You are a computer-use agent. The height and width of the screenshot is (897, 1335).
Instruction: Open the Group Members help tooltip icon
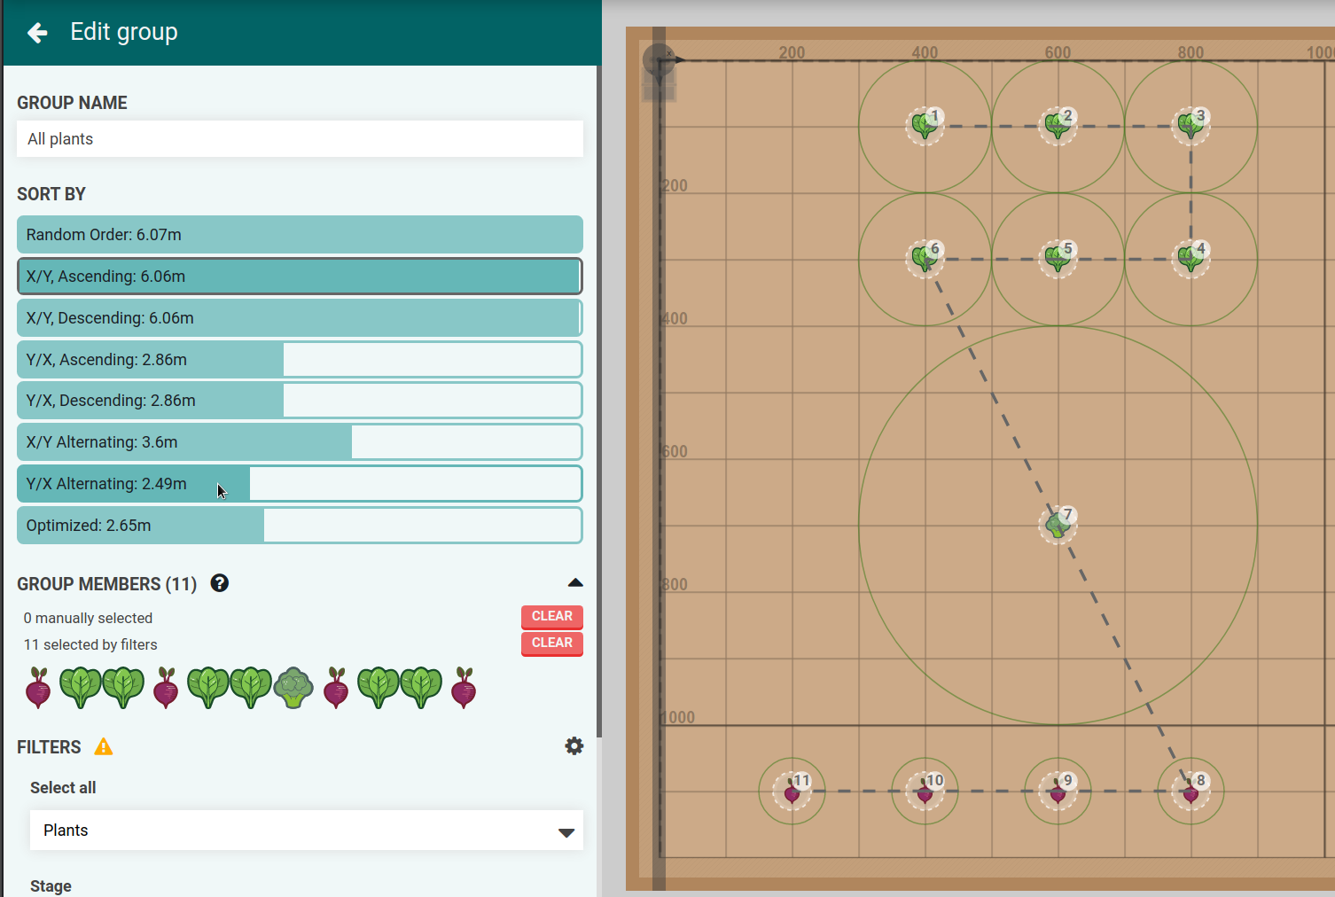click(219, 583)
